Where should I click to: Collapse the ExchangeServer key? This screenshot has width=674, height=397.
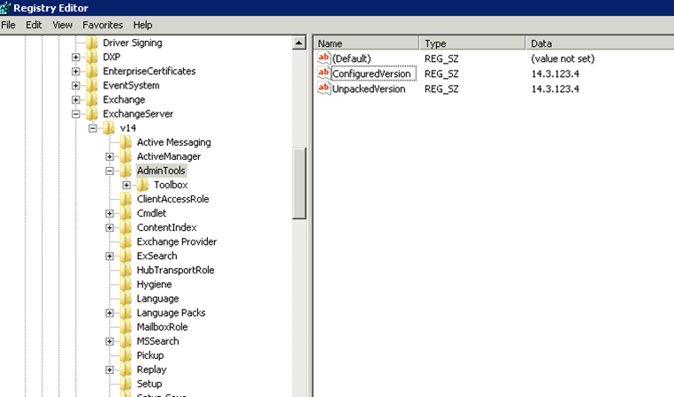pos(76,114)
